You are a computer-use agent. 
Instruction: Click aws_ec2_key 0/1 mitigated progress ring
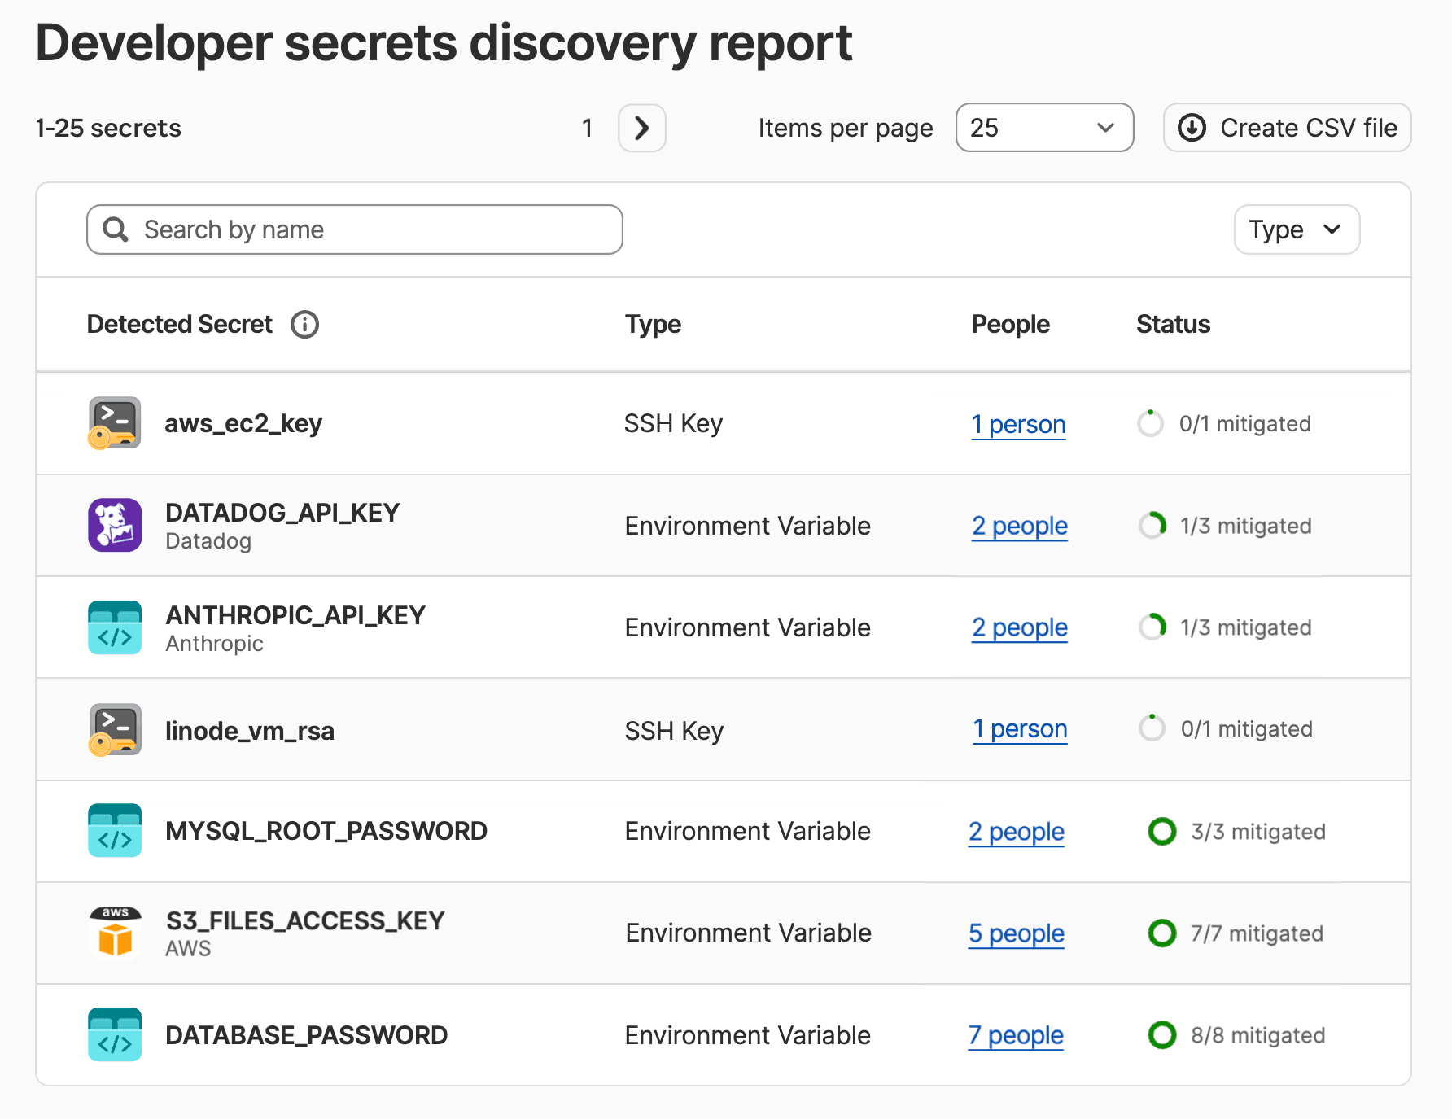pos(1150,423)
